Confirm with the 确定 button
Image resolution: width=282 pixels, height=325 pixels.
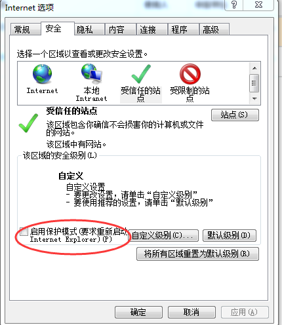click(138, 312)
